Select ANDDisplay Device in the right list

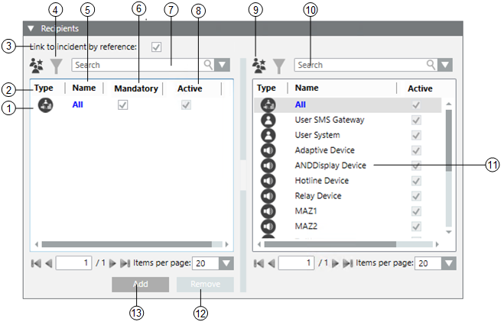pyautogui.click(x=330, y=166)
